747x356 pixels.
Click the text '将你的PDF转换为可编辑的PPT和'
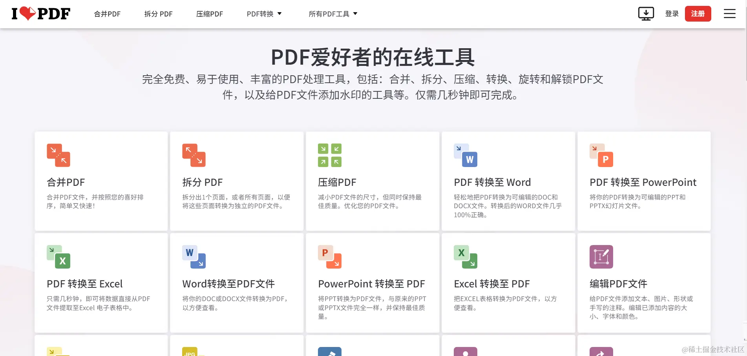click(x=637, y=197)
